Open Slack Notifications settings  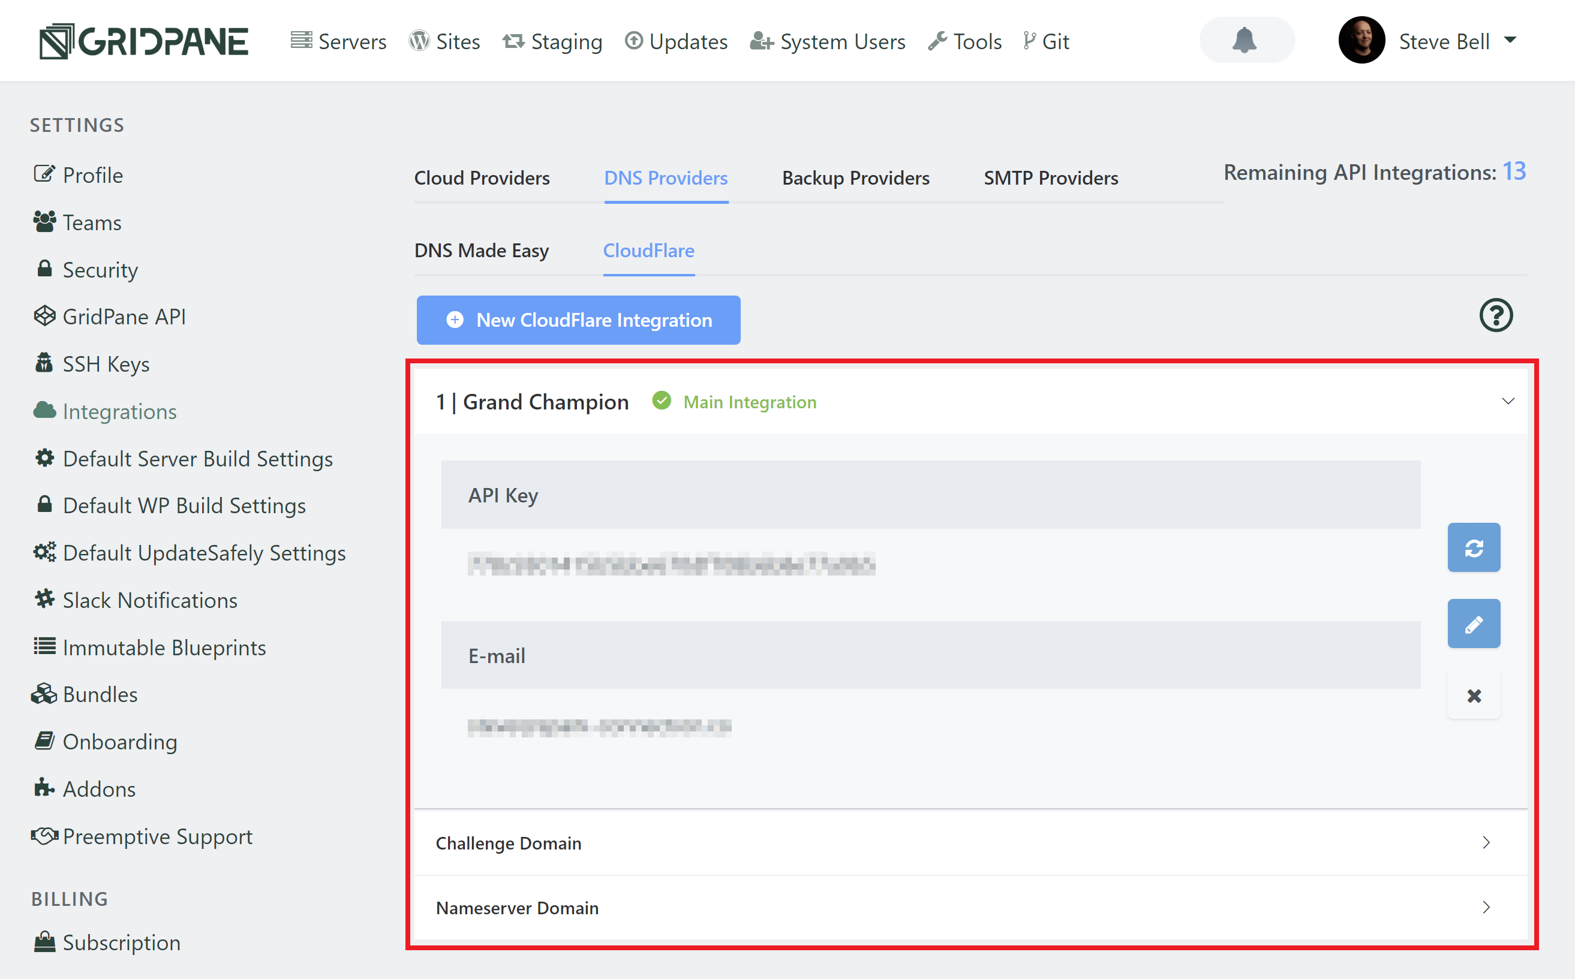pyautogui.click(x=136, y=600)
